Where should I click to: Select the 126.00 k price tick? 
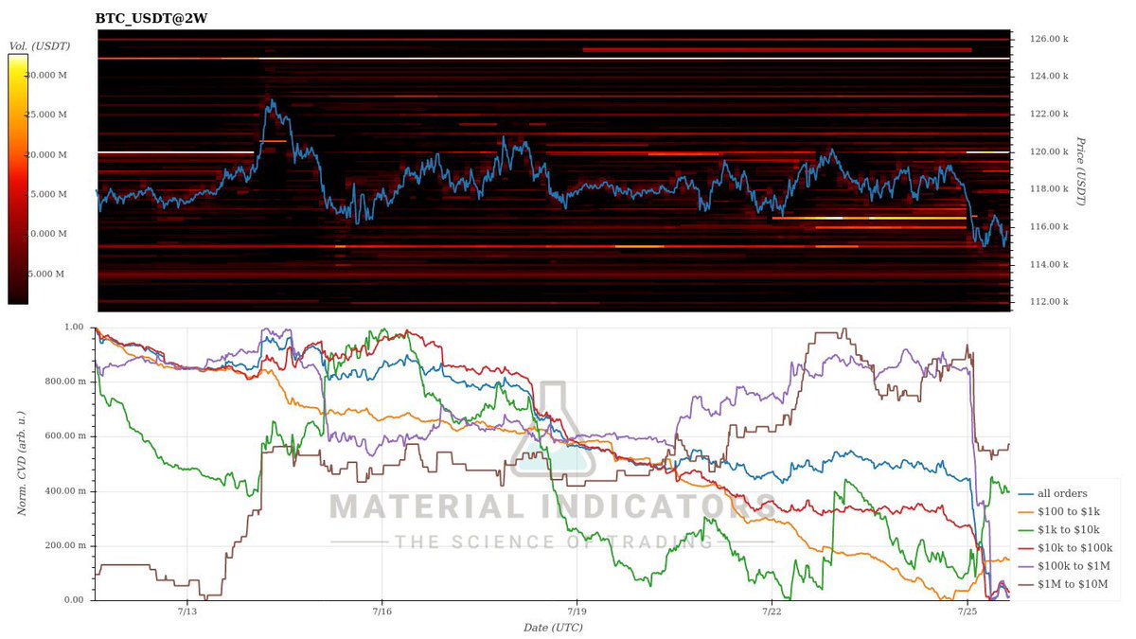coord(1050,39)
